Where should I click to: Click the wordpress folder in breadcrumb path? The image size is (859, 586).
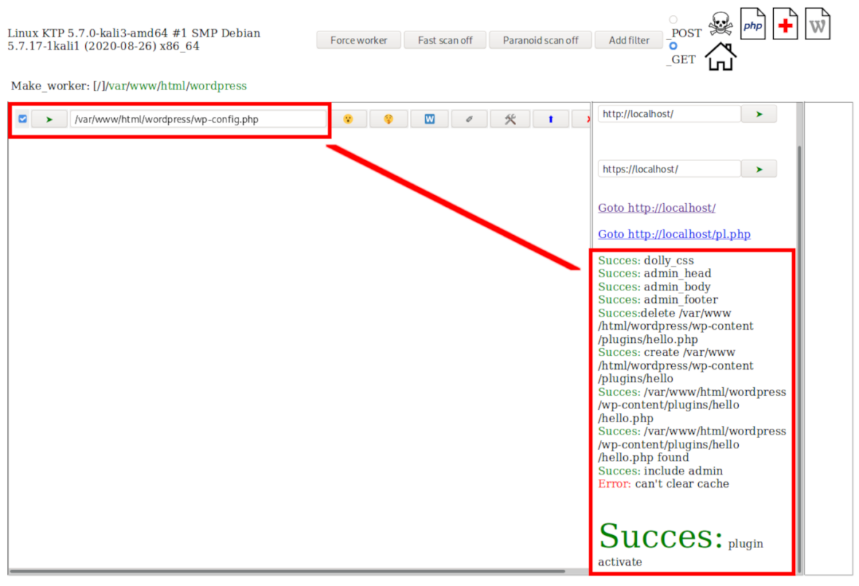(x=218, y=86)
